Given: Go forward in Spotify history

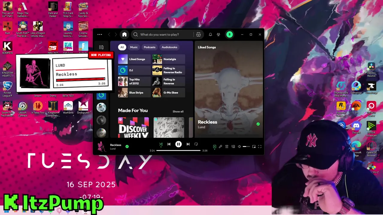Looking at the screenshot, I should click(116, 34).
